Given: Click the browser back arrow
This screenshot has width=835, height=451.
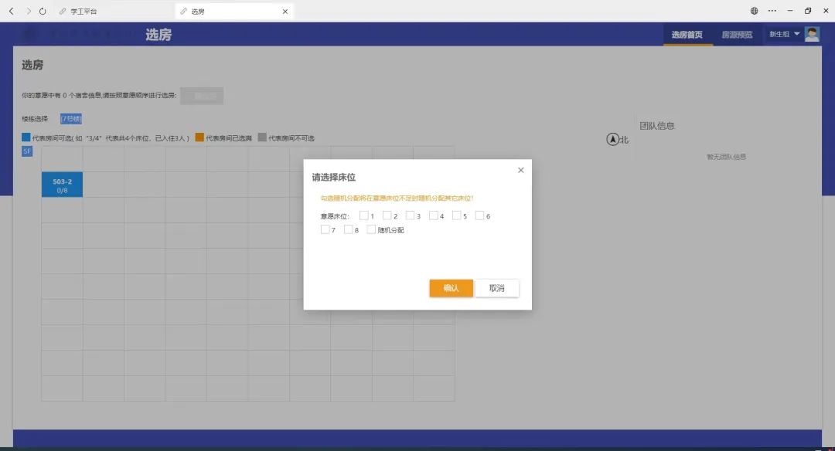Looking at the screenshot, I should [11, 12].
